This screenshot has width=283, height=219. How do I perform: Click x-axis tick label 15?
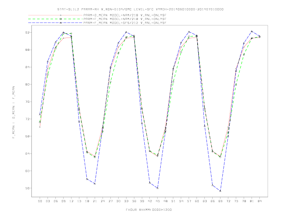coord(79,201)
